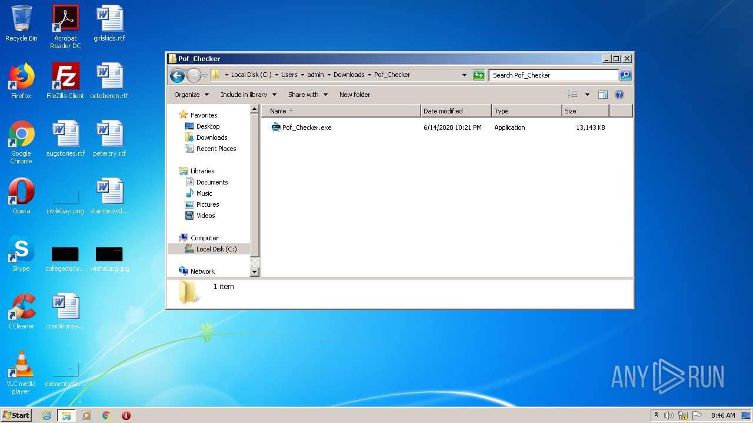753x423 pixels.
Task: Open the view options dropdown arrow
Action: click(x=587, y=95)
